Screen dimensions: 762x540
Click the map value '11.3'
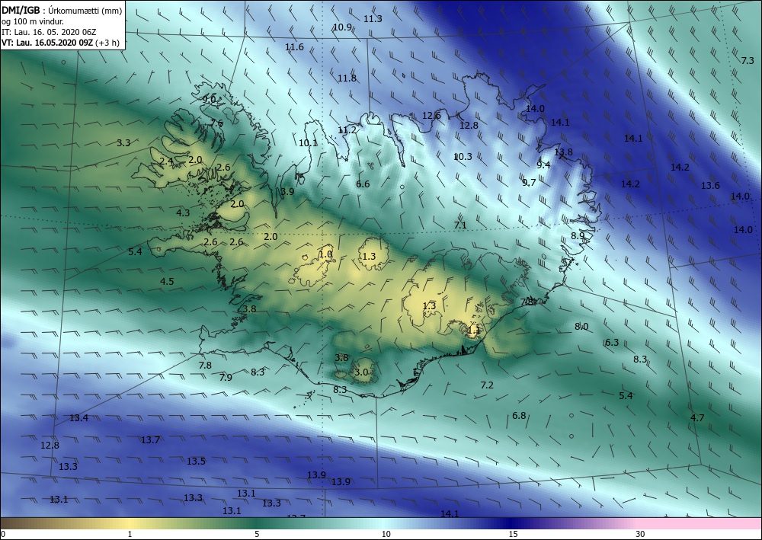point(373,19)
